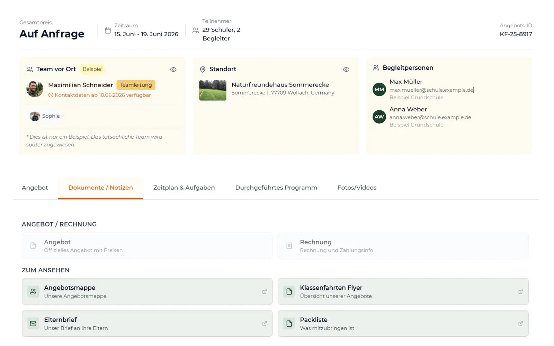This screenshot has width=554, height=346.
Task: Click Sophie's small avatar photo
Action: click(x=35, y=116)
